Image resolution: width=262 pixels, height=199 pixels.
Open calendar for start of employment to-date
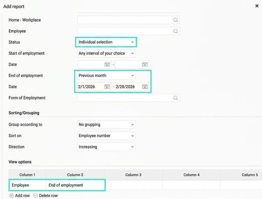145,65
